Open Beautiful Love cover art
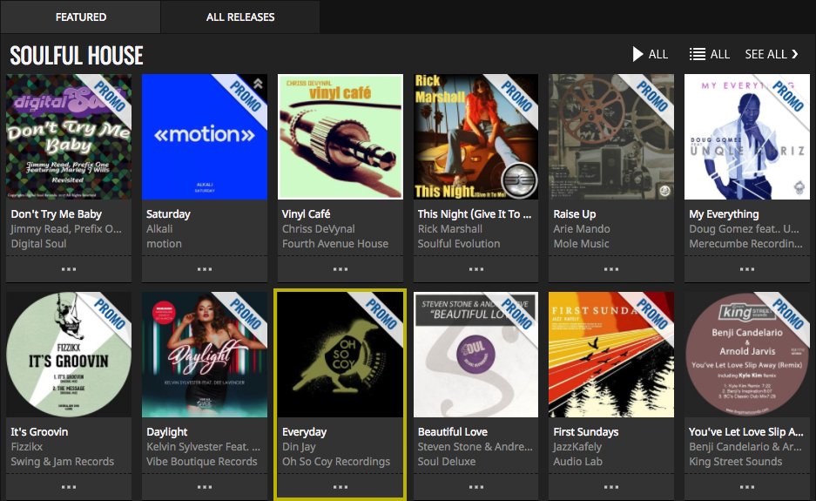Image resolution: width=816 pixels, height=501 pixels. coord(475,354)
